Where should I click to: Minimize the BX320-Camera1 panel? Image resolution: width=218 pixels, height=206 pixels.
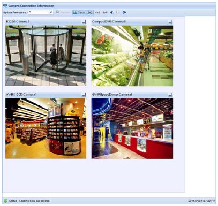point(84,22)
